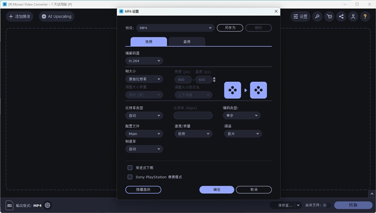The width and height of the screenshot is (376, 213).
Task: Open the profile dropdown showing Main
Action: [144, 134]
